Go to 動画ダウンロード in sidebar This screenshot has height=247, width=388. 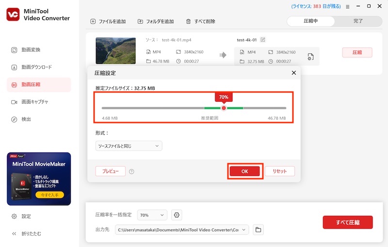36,67
